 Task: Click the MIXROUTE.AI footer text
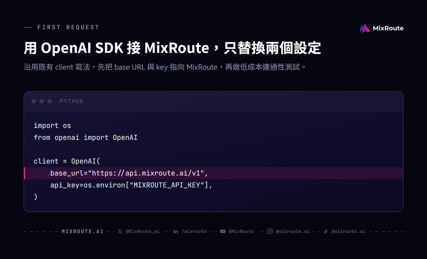(x=82, y=231)
